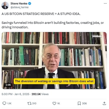Open the three-dot more options menu
The width and height of the screenshot is (109, 109).
pyautogui.click(x=105, y=3)
